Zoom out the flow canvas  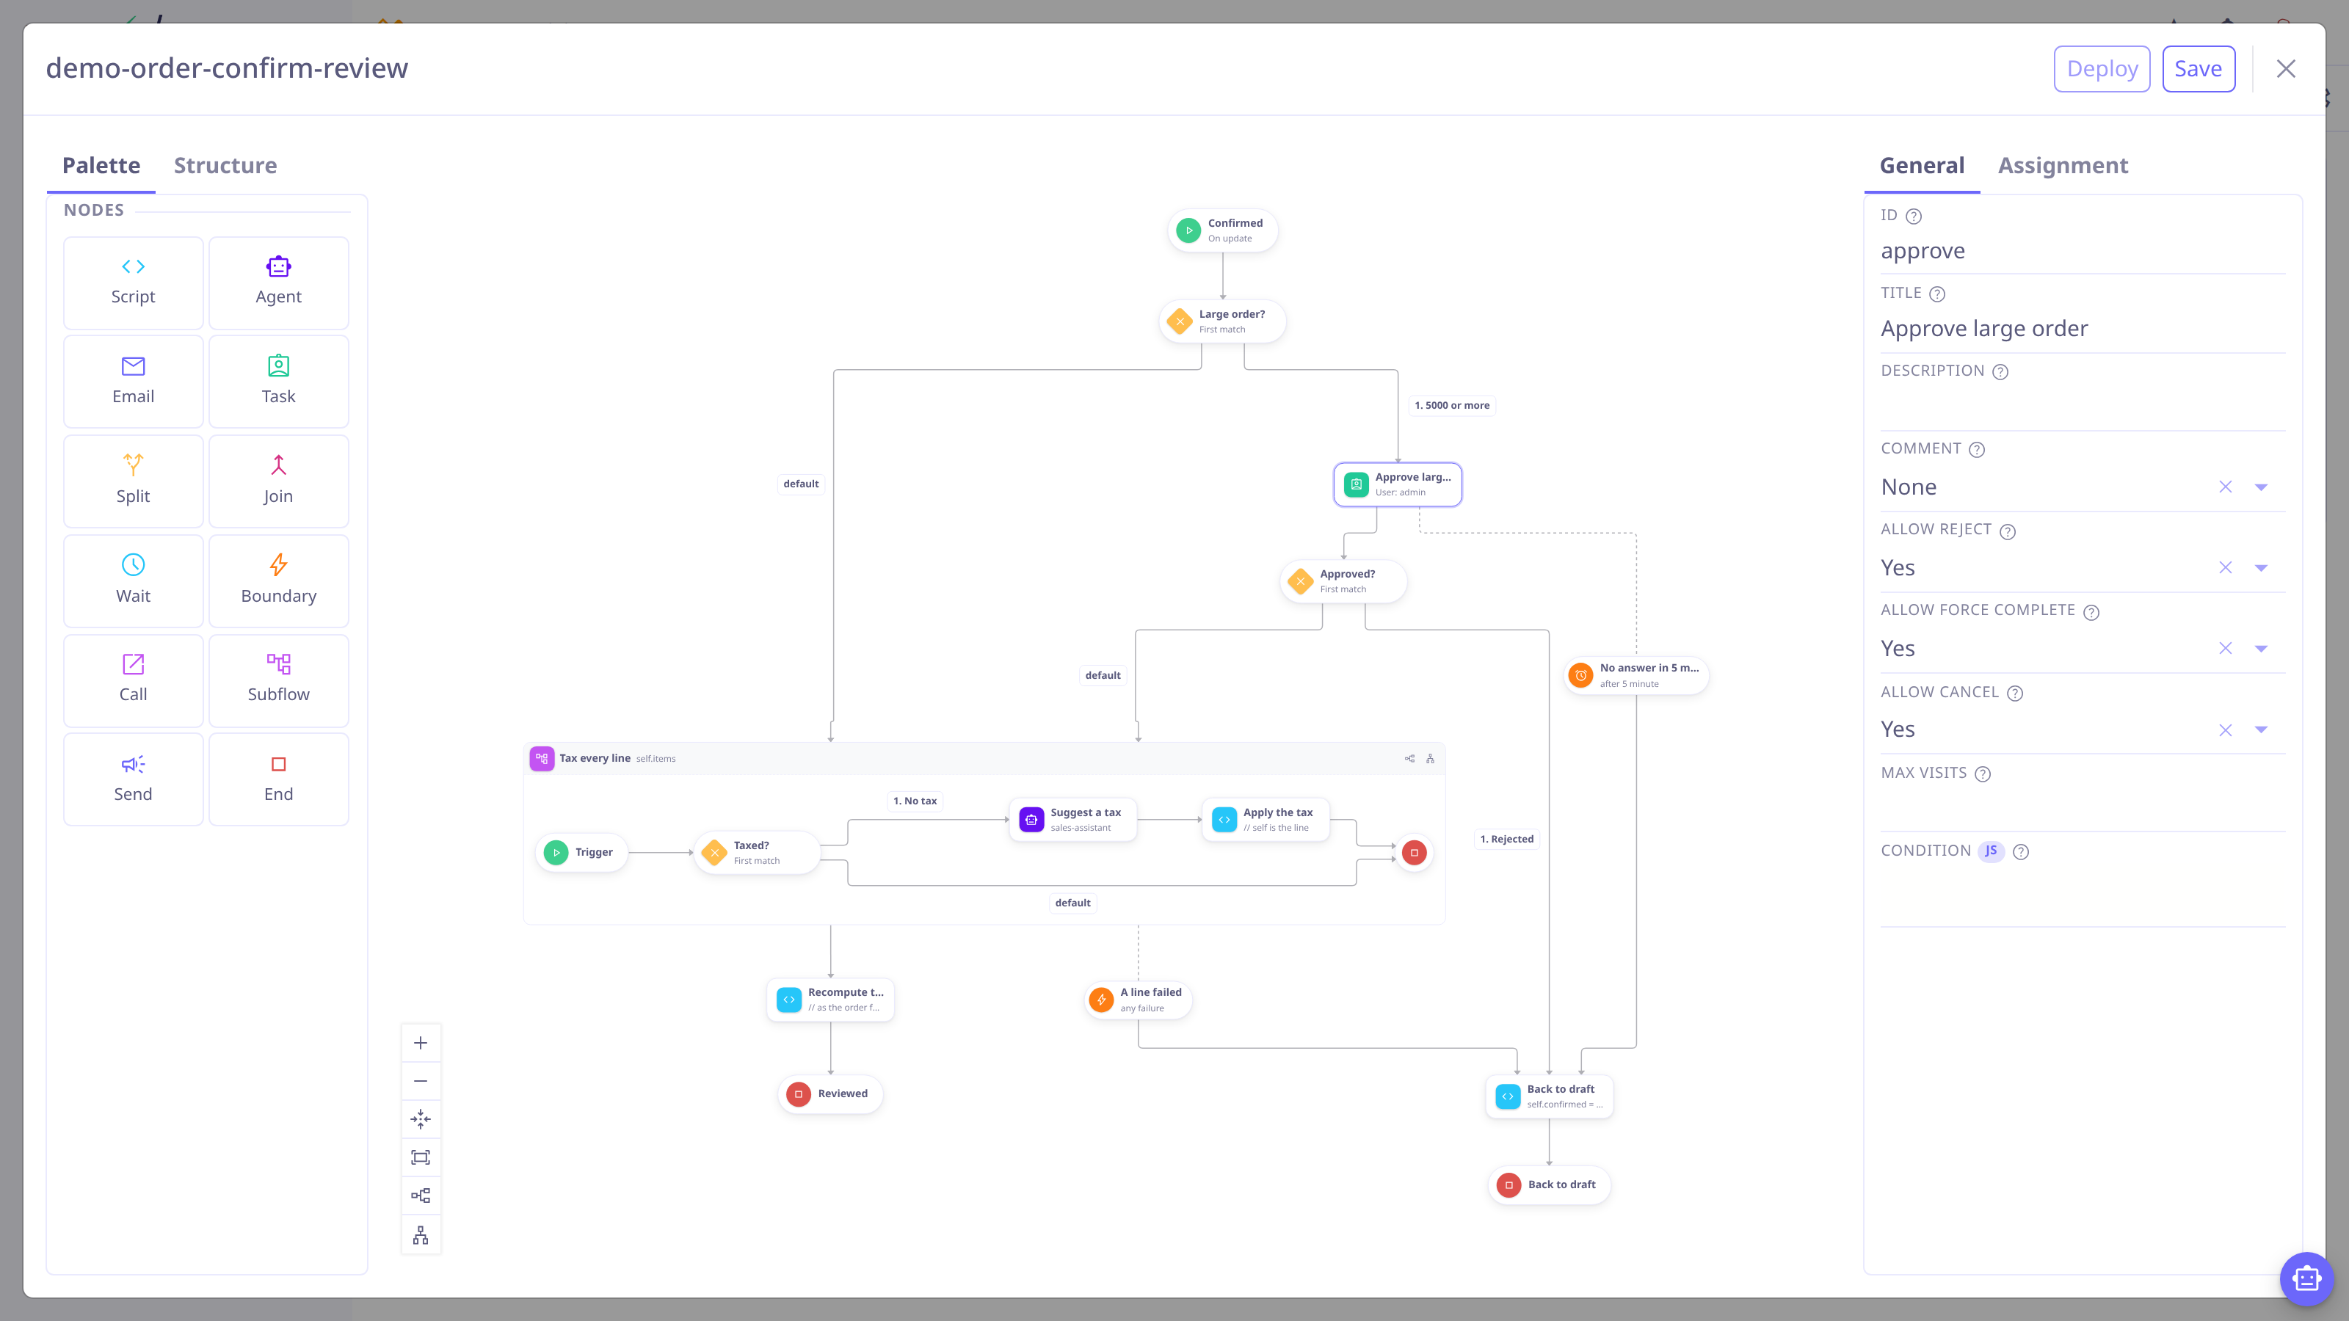click(x=421, y=1081)
